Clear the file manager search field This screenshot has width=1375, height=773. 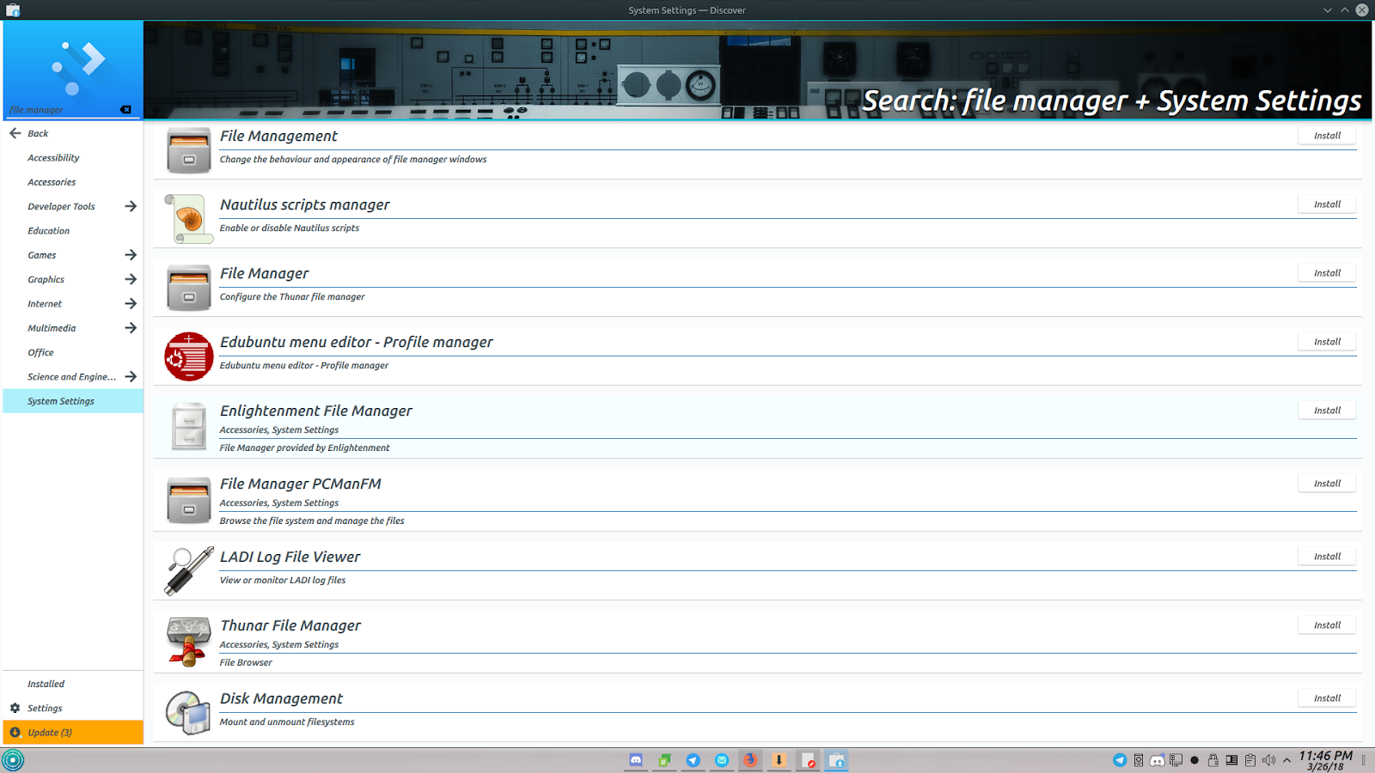125,109
